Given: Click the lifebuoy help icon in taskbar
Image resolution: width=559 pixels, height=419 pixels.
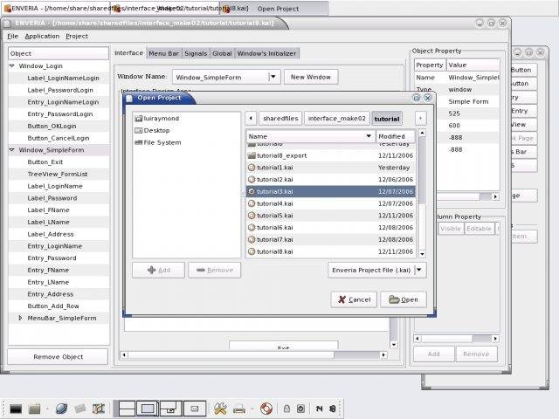Looking at the screenshot, I should pyautogui.click(x=266, y=408).
